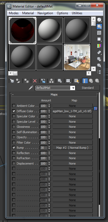Click the red X Reset Map icon
Viewport: 108px width, 222px height.
[x=35, y=81]
